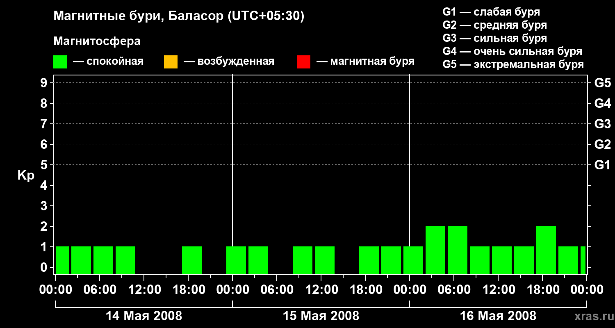The width and height of the screenshot is (615, 328).
Task: Click the green 'спокойная' legend swatch
Action: click(60, 62)
